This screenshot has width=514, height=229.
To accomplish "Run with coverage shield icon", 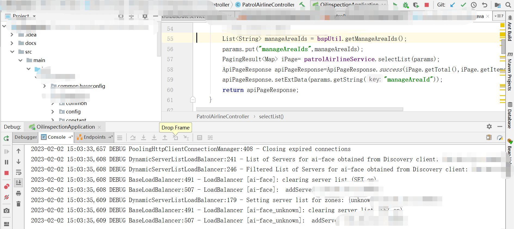I will coord(416,5).
